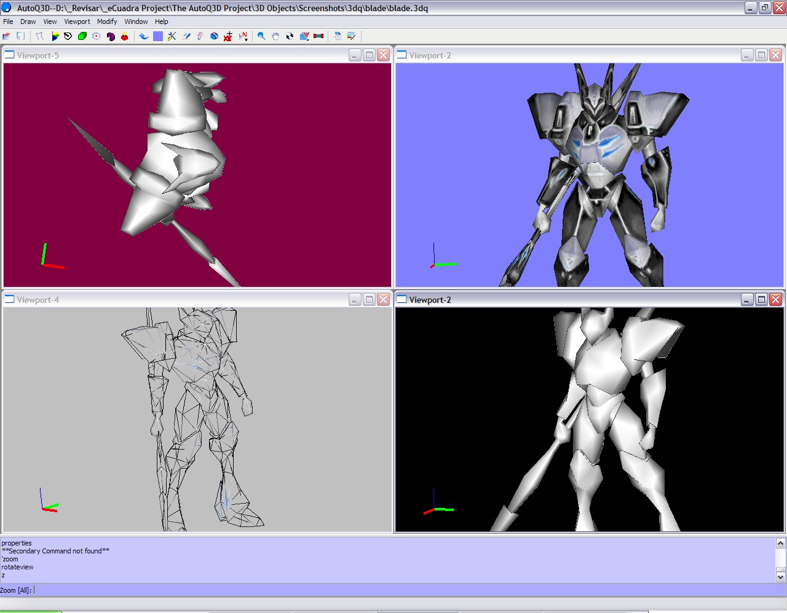Click the solid purple square icon

tap(158, 36)
